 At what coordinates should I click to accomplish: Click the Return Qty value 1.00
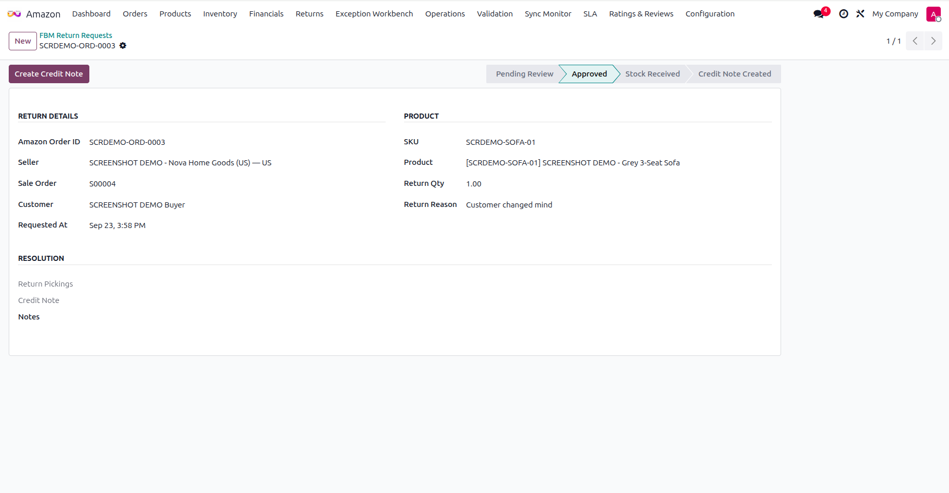tap(473, 184)
